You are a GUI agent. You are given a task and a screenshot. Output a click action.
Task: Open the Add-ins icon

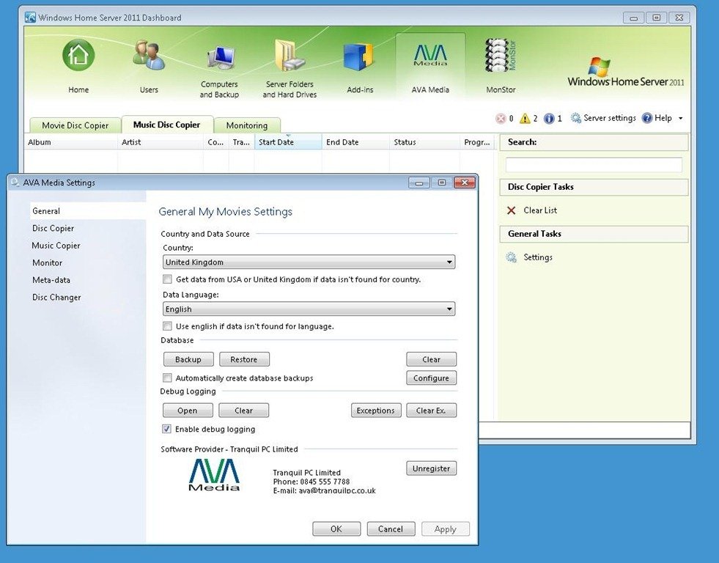(359, 57)
